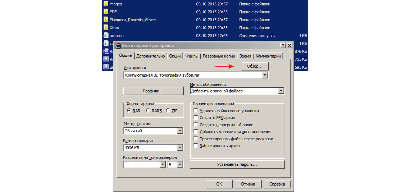Select the PDF folder icon

coord(106,12)
